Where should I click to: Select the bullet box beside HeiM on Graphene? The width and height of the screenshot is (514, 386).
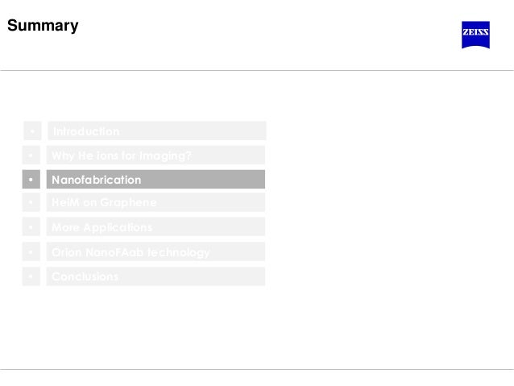31,202
